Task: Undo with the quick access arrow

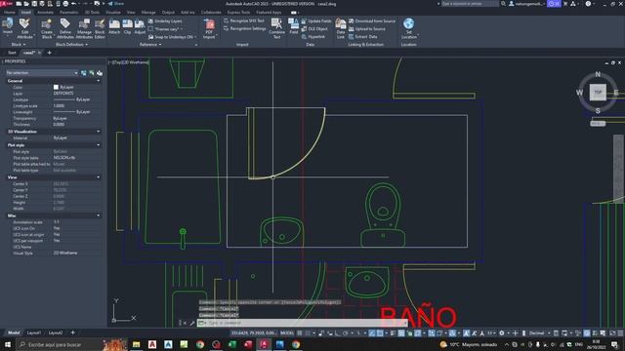Action: (x=73, y=4)
